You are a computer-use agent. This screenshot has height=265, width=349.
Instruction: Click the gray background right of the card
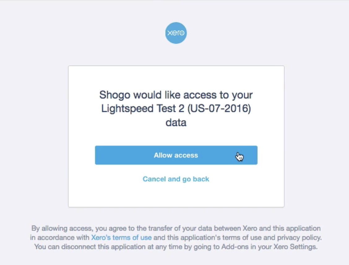pyautogui.click(x=316, y=136)
